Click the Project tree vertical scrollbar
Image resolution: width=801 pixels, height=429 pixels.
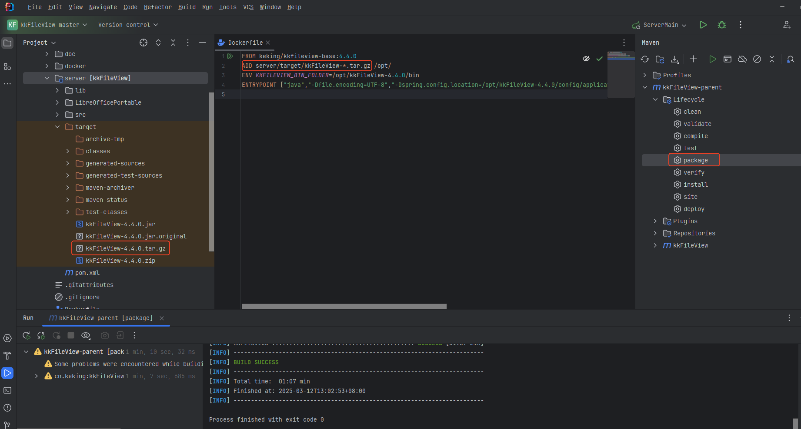click(211, 172)
